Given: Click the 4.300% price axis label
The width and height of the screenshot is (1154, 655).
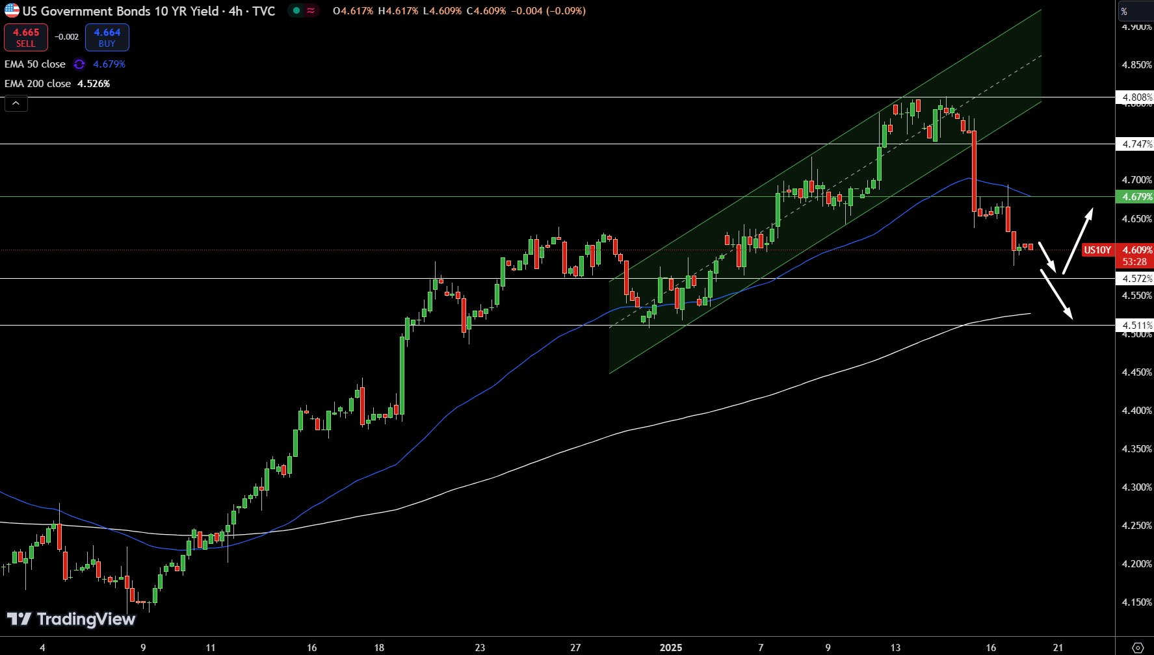Looking at the screenshot, I should tap(1136, 487).
